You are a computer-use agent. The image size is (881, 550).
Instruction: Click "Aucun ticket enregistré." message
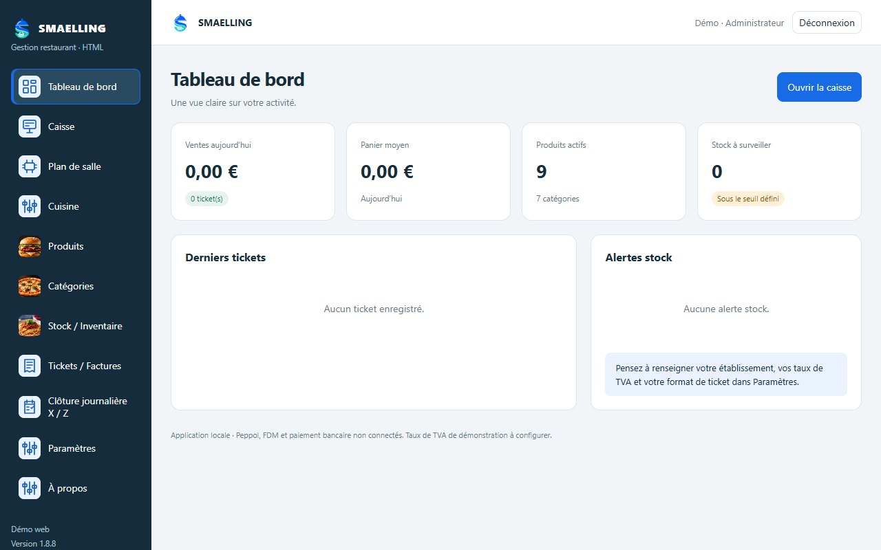pos(374,309)
